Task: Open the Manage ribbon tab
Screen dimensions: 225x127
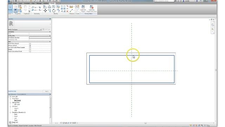Action: click(x=39, y=3)
